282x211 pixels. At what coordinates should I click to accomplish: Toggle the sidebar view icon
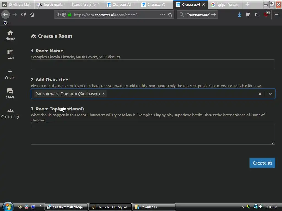click(x=257, y=15)
